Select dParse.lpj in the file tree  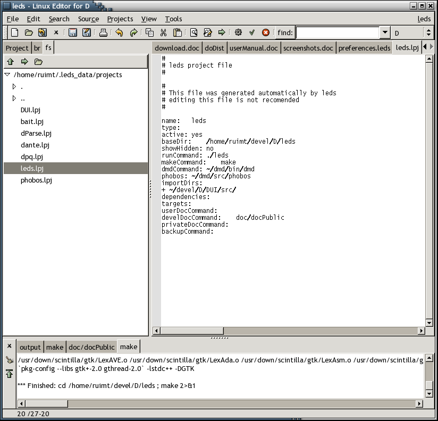pos(36,134)
